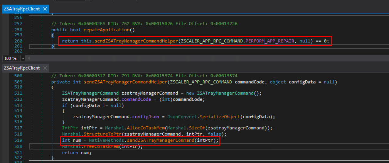
Task: Click sendZSATrayManagerCommandHelper call on line 260
Action: point(135,41)
